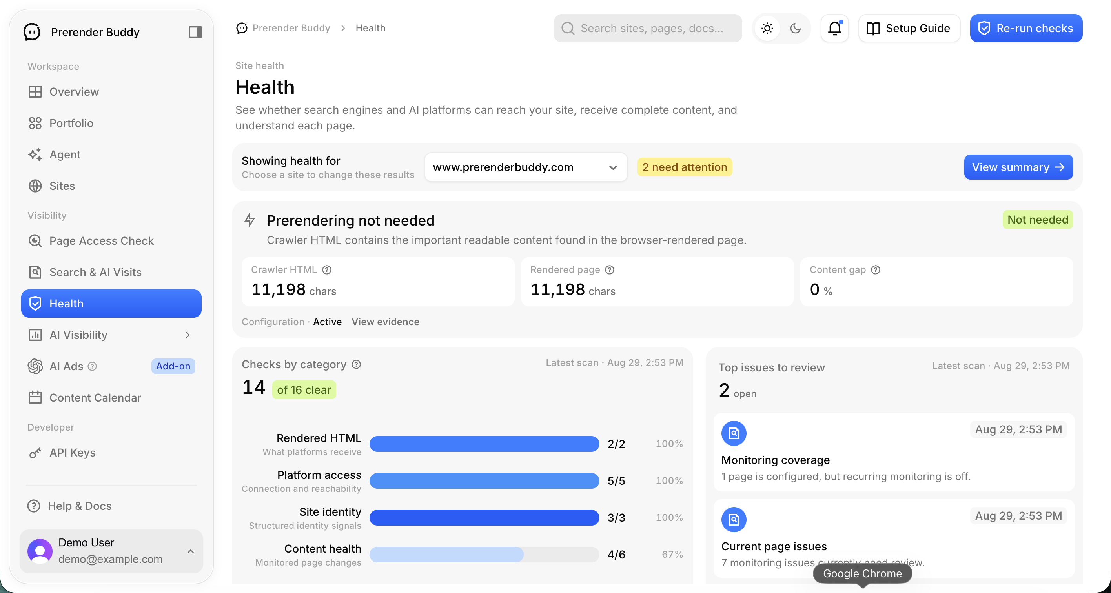Click the 11,198 chars Crawler HTML value
Screen dimensions: 1111x593
294,289
